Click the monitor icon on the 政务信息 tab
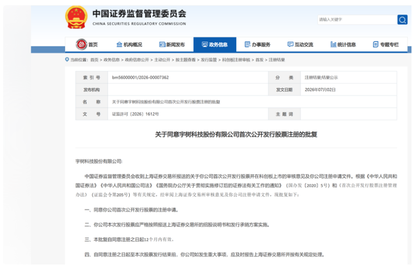Viewport: 412px width, 265px height. [x=205, y=44]
